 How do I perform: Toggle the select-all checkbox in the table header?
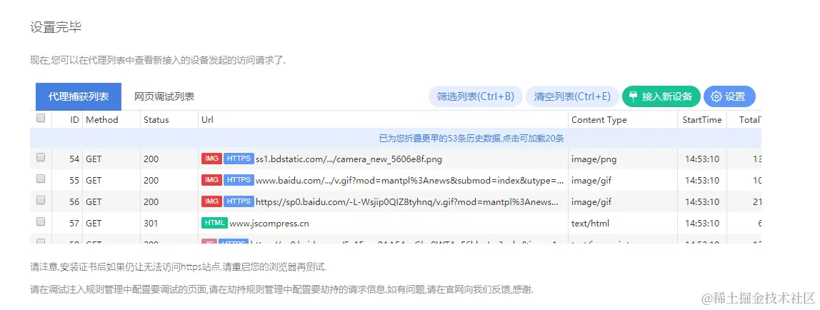41,119
